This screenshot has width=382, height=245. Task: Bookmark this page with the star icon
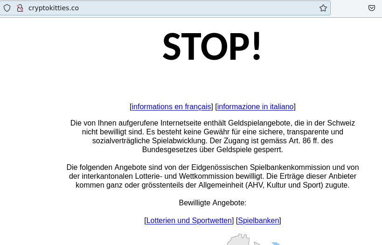323,8
